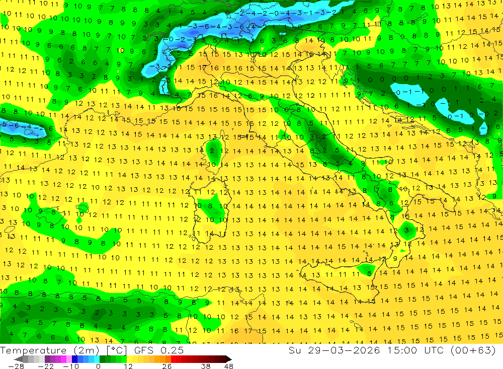Click the gray left arrow of the color bar
The width and height of the screenshot is (503, 369).
(18, 359)
